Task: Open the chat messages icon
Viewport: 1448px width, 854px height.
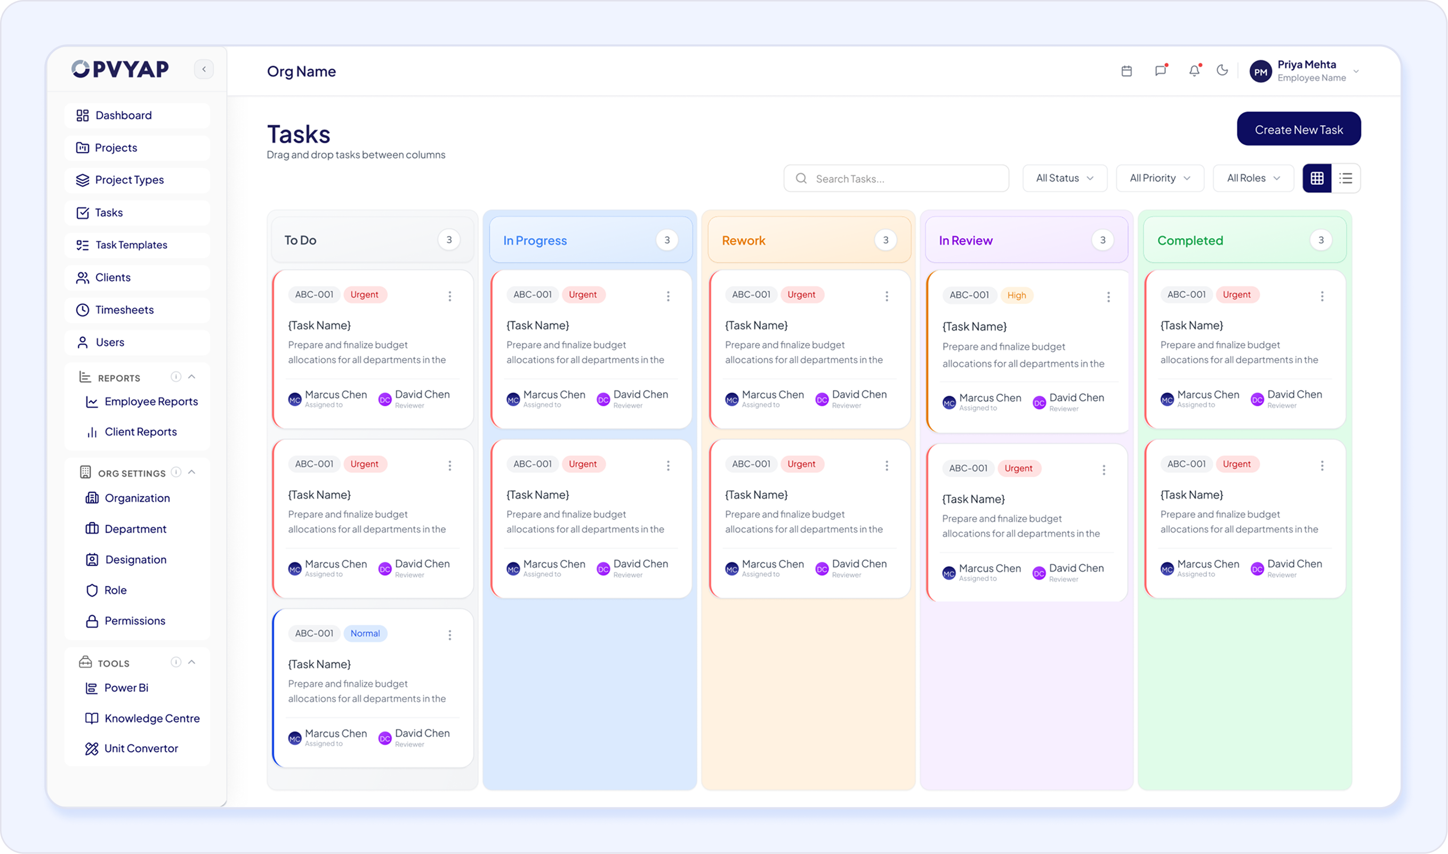Action: point(1161,70)
